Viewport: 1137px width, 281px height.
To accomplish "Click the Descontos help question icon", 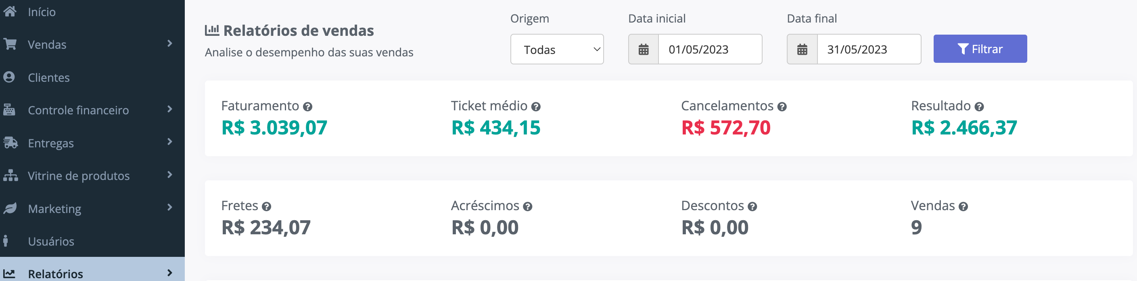I will [x=752, y=207].
